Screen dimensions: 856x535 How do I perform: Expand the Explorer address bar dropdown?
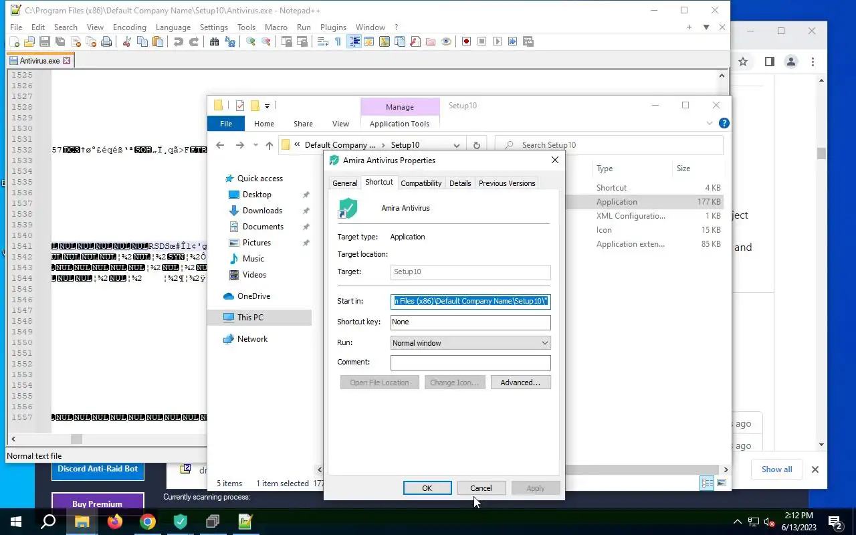click(456, 145)
